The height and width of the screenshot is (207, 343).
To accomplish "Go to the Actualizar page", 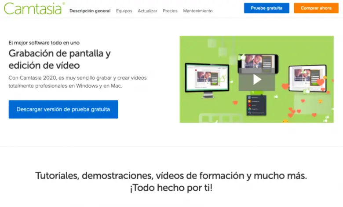I will tap(147, 11).
